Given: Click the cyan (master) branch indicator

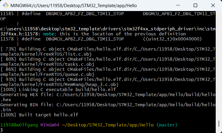Looking at the screenshot, I should 167,125.
